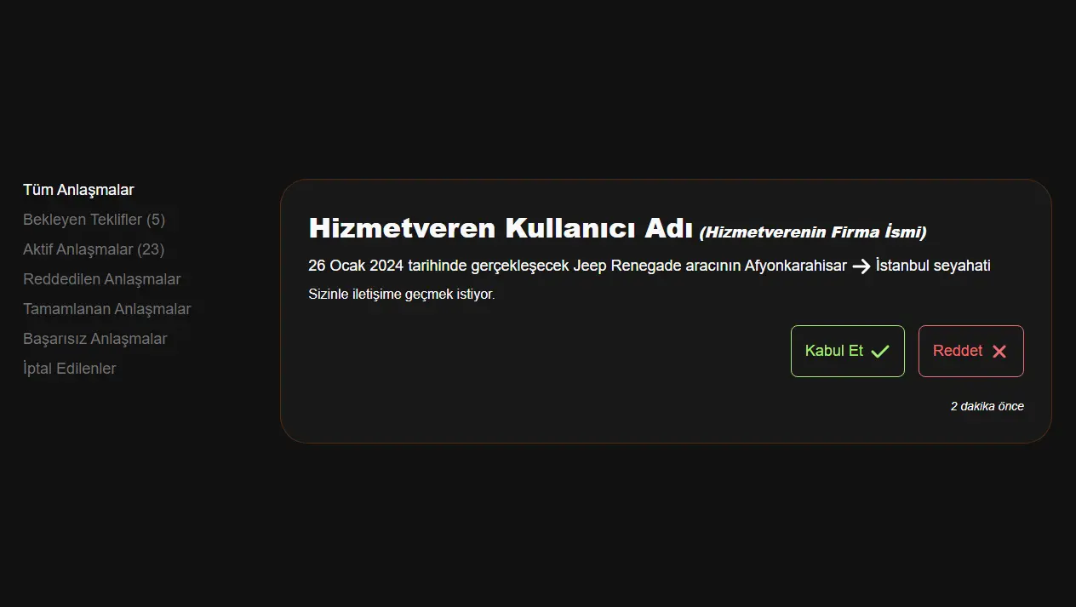Open Aktif Anlaşmalar (23)
The width and height of the screenshot is (1076, 607).
pyautogui.click(x=94, y=249)
